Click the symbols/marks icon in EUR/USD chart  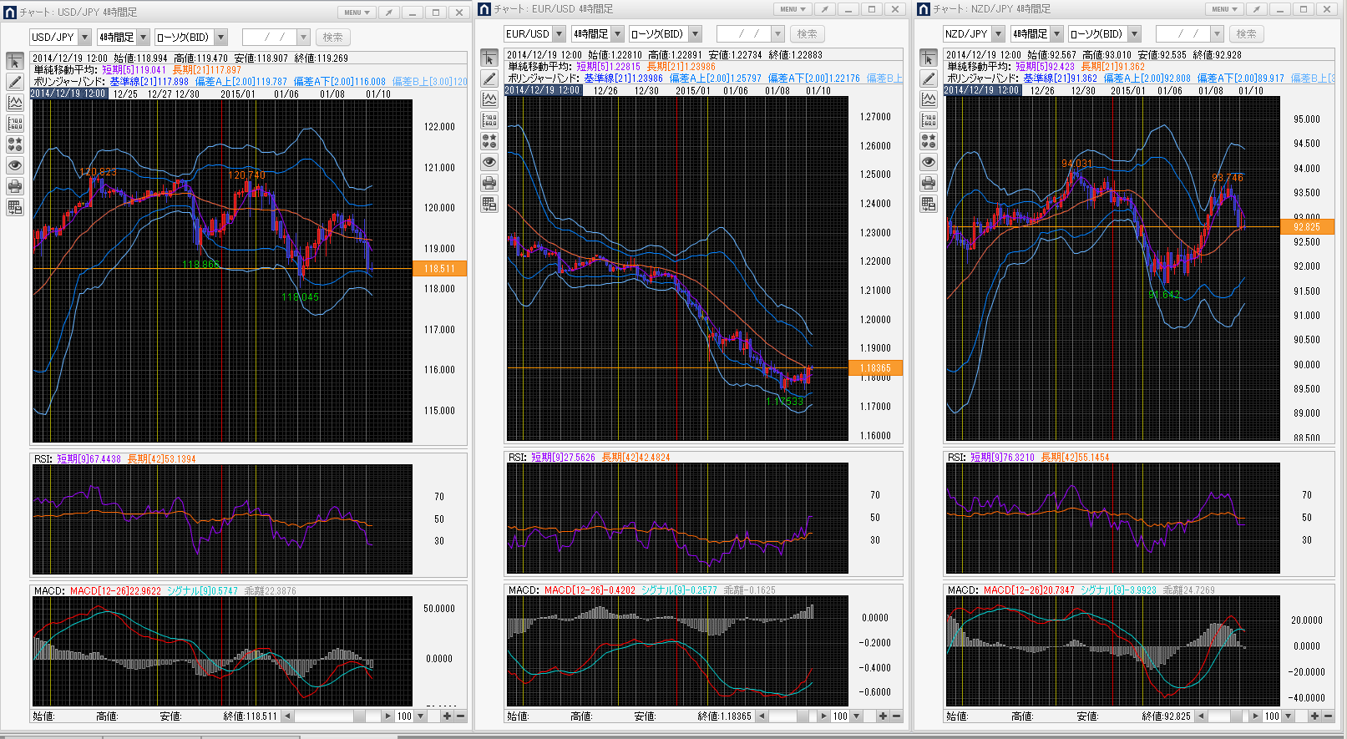coord(489,141)
